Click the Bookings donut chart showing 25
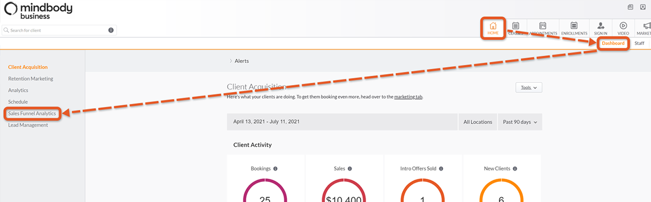Screen dimensions: 651x202 [x=265, y=190]
